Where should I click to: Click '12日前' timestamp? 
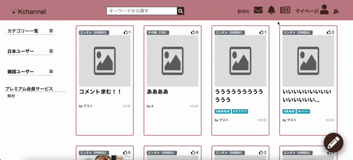[x=194, y=106]
